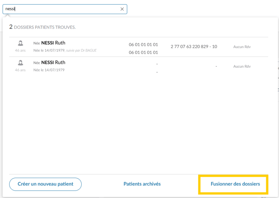Click 'Créer un nouveau patient' button

(x=45, y=184)
